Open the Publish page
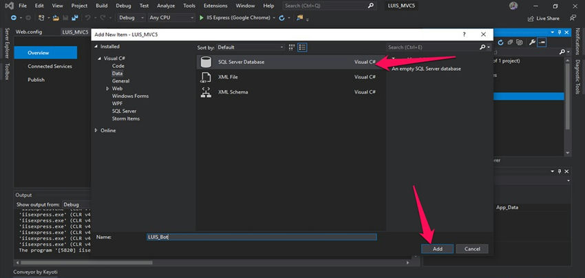 (36, 80)
